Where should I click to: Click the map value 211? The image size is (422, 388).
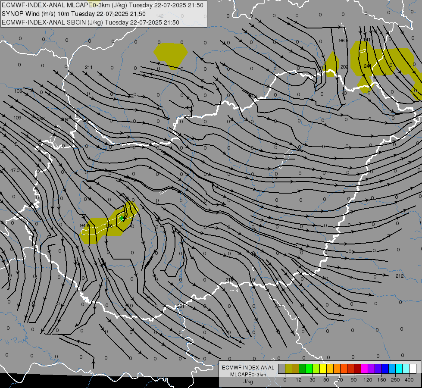88,67
